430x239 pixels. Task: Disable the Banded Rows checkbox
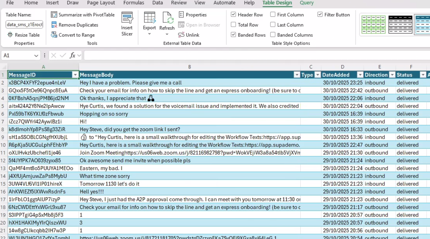tap(233, 35)
